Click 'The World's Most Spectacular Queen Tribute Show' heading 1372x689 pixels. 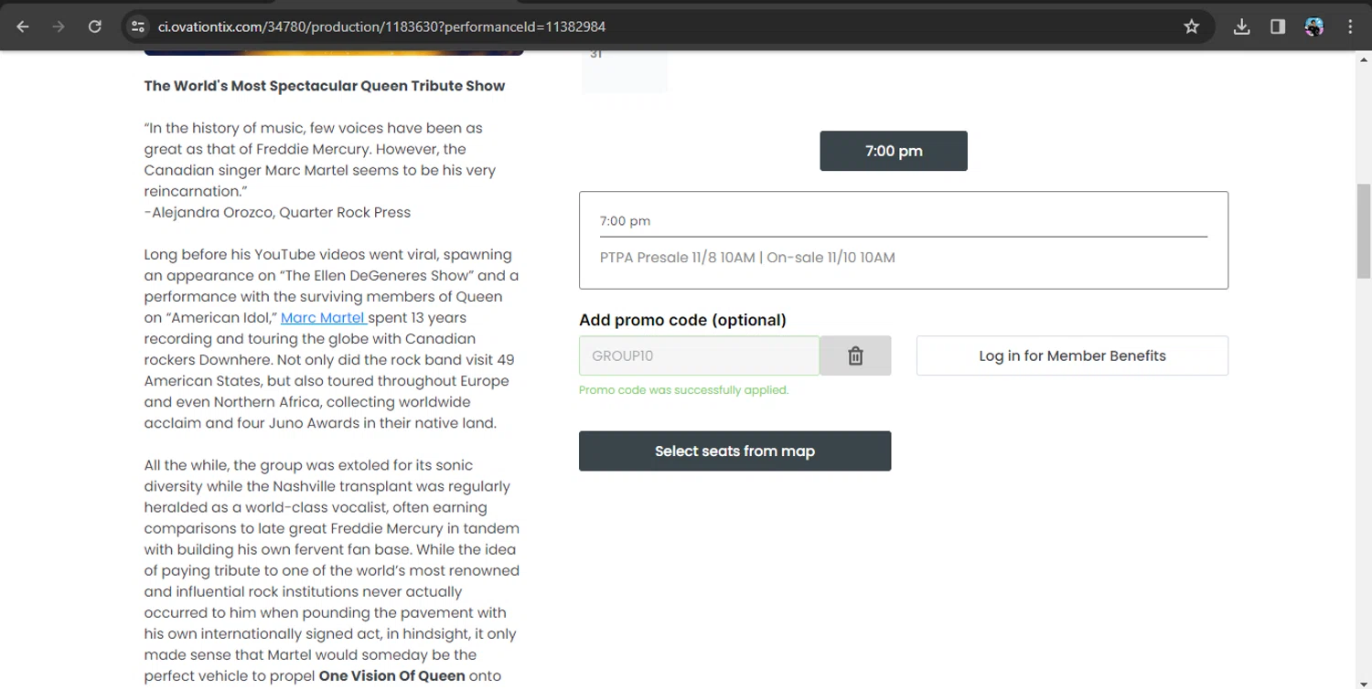tap(325, 86)
